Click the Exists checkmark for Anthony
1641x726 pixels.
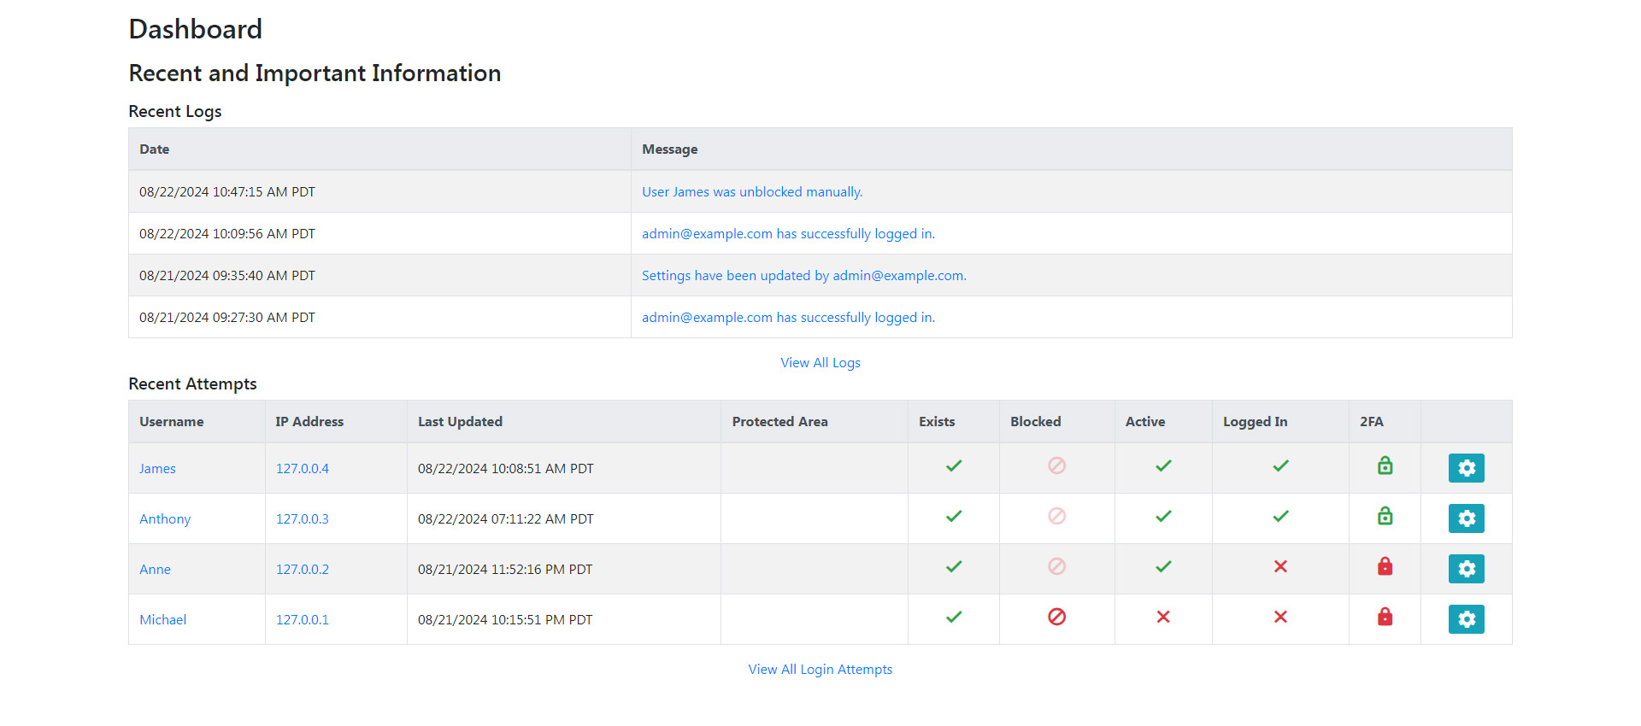point(954,516)
